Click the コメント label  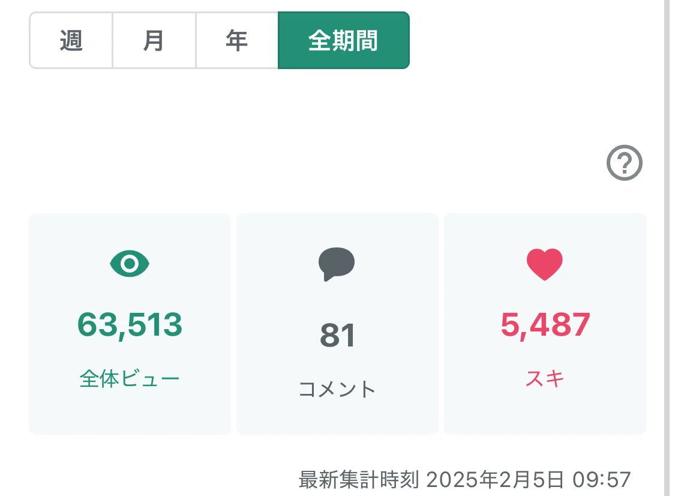pyautogui.click(x=337, y=389)
